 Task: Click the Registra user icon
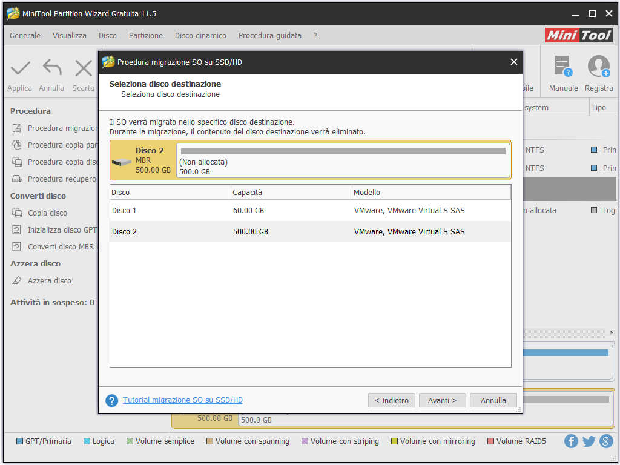pyautogui.click(x=599, y=67)
